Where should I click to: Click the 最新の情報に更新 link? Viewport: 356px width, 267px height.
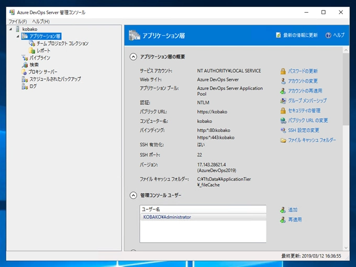click(x=301, y=35)
